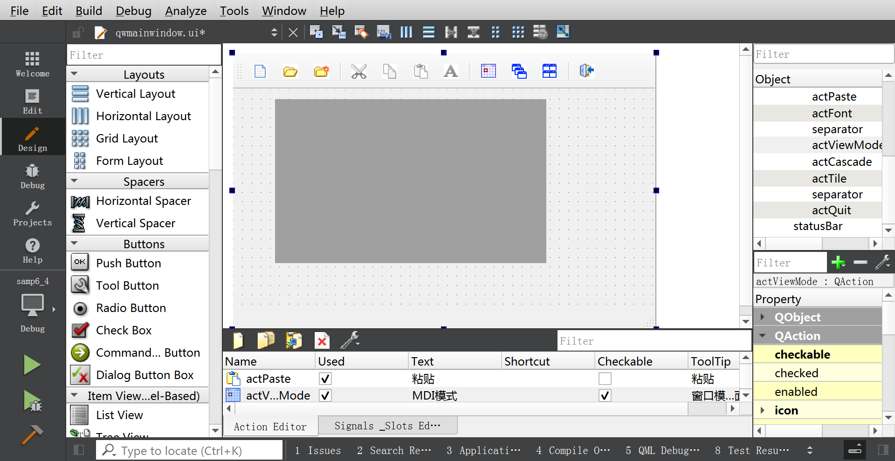Open the Help mode
The image size is (895, 461).
tap(32, 251)
